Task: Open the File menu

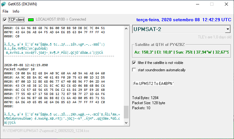Action: [5, 11]
